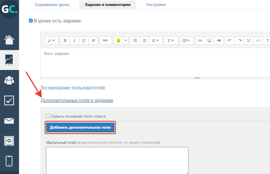Open the envelope messages sidebar icon

(x=9, y=121)
